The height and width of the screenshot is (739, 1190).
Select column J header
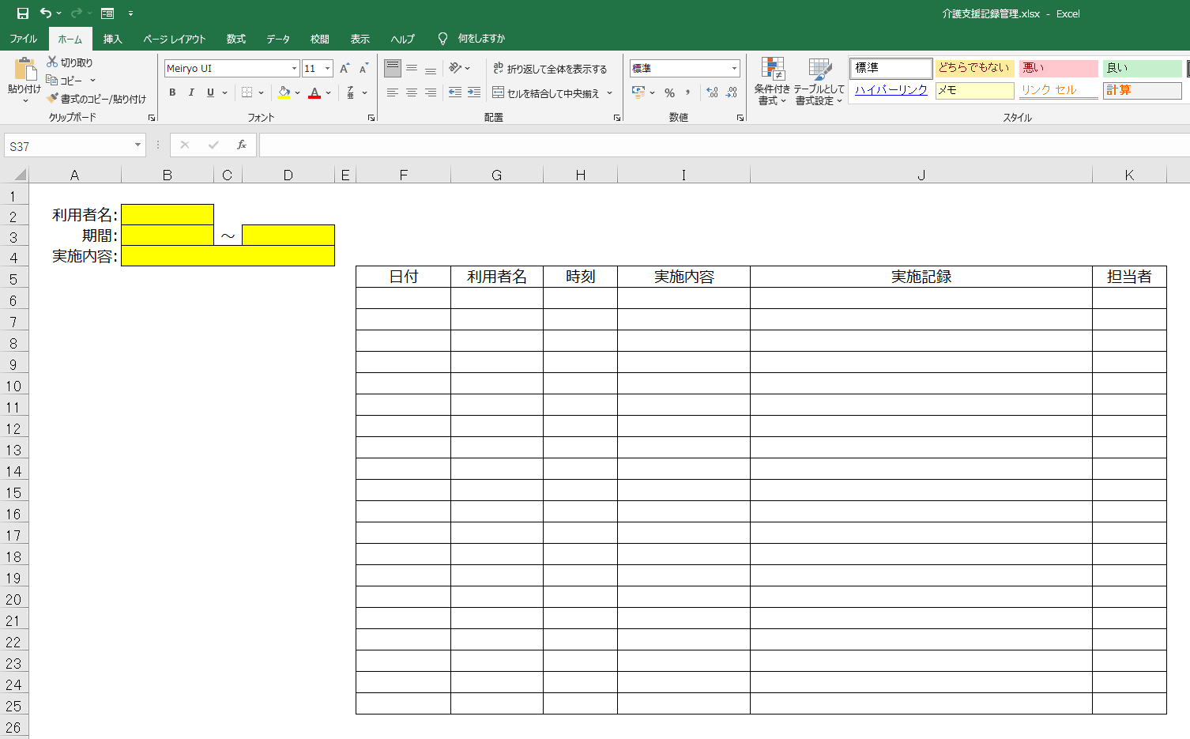pyautogui.click(x=921, y=175)
